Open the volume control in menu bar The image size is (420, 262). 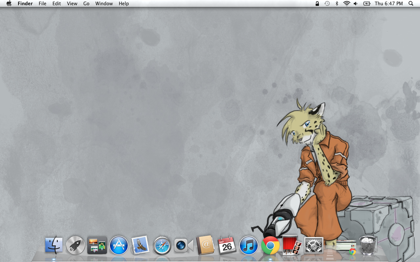pyautogui.click(x=356, y=4)
